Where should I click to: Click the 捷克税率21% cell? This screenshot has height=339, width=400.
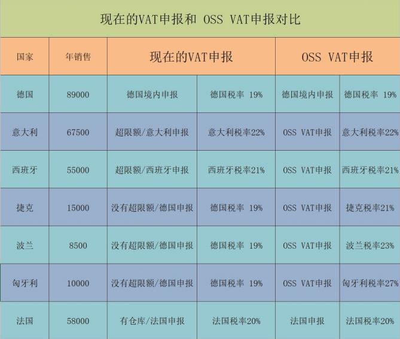370,207
